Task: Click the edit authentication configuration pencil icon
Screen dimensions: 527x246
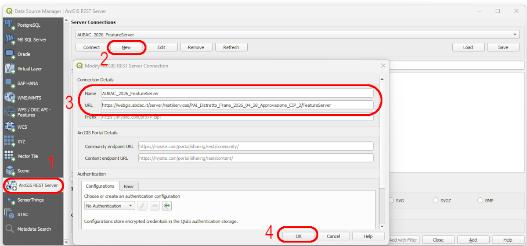Action: pyautogui.click(x=142, y=206)
